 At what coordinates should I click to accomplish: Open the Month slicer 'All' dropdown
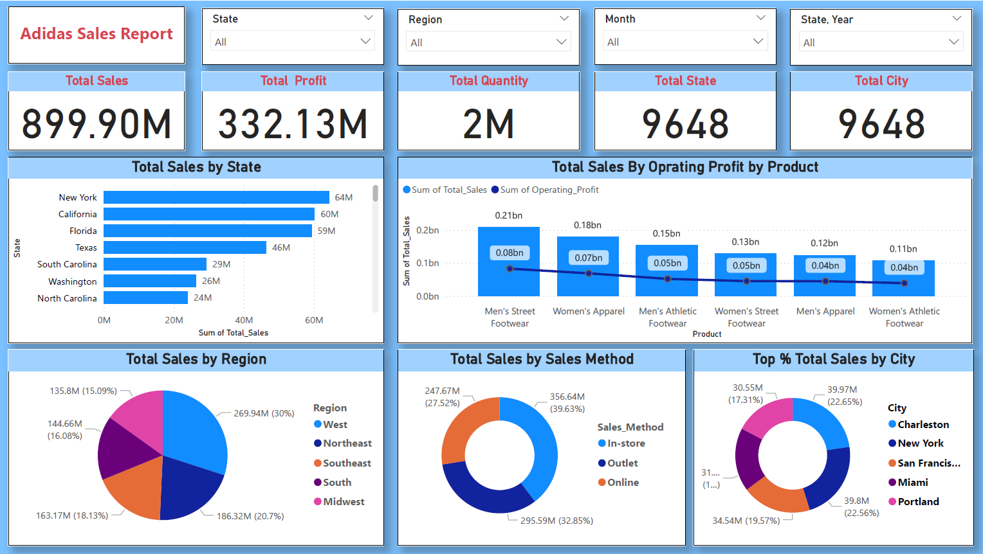(x=685, y=42)
